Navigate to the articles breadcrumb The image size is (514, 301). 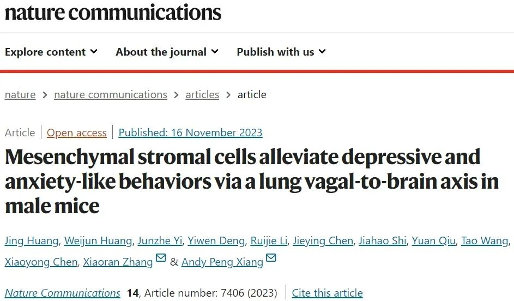tap(202, 94)
